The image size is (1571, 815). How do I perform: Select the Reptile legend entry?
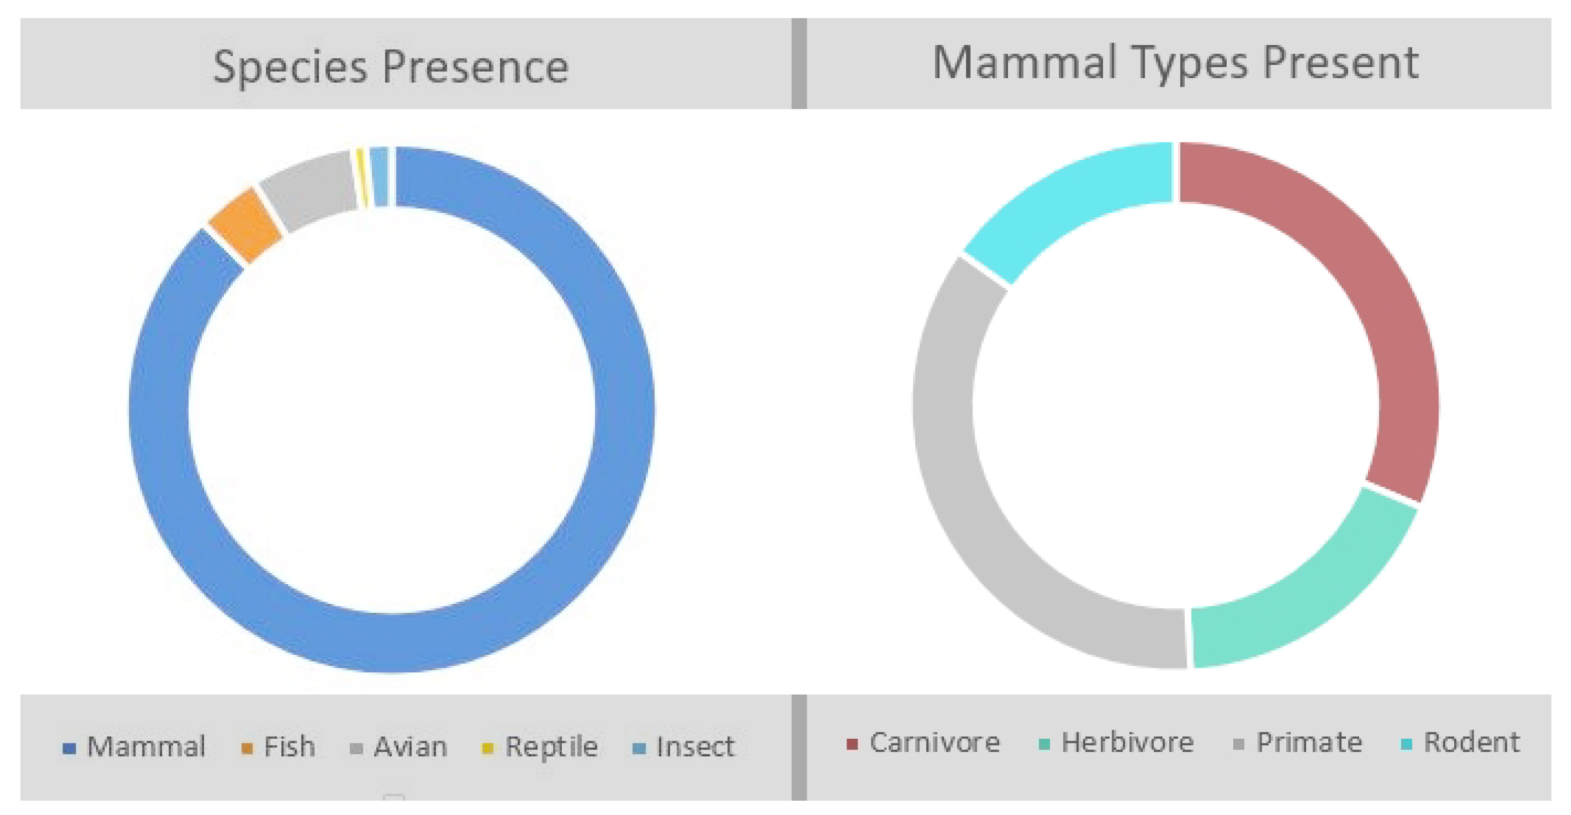pos(540,748)
